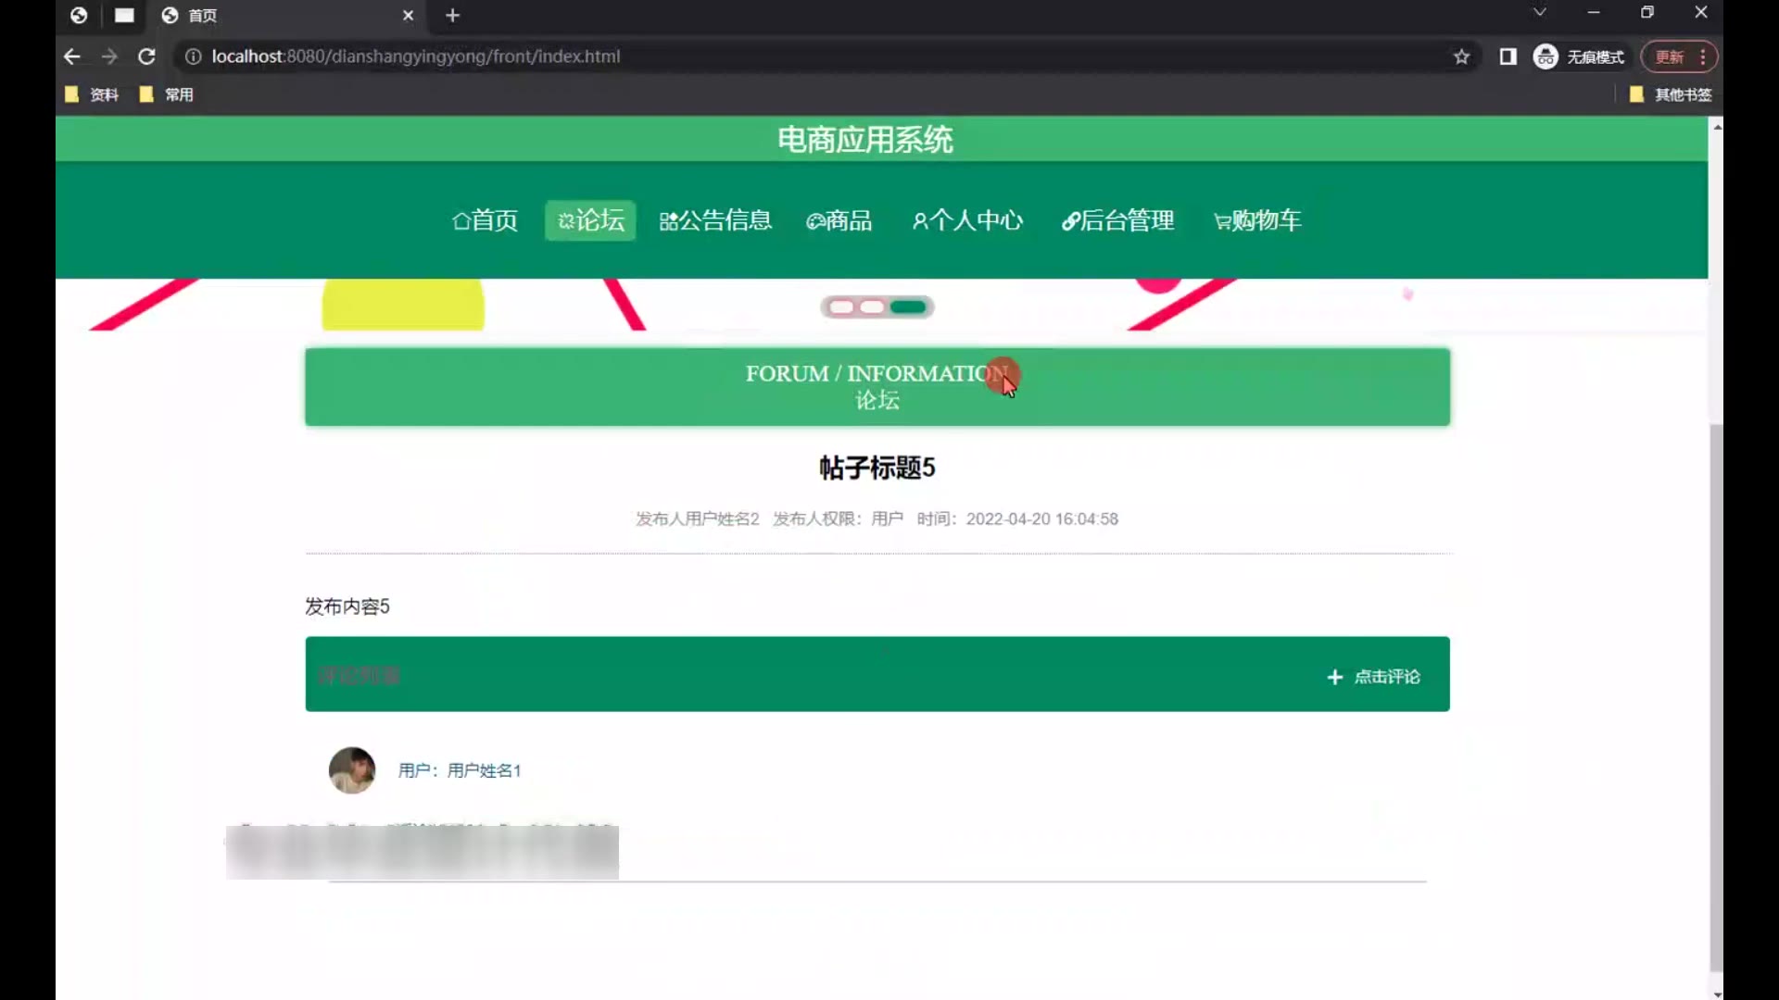The height and width of the screenshot is (1000, 1779).
Task: Select first carousel indicator dot
Action: (x=841, y=307)
